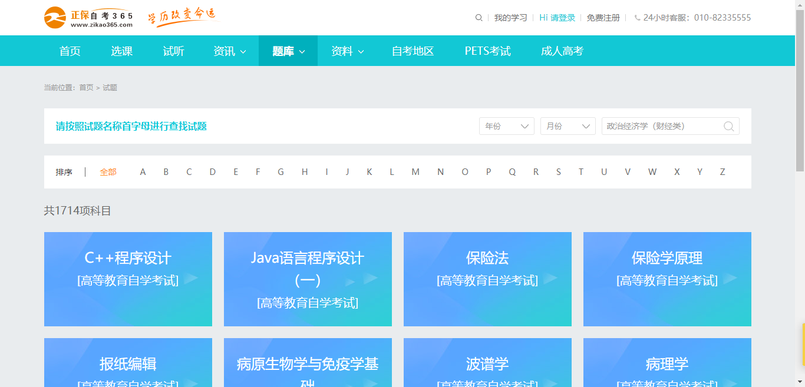Open the 月份 dropdown
The image size is (805, 387).
568,126
